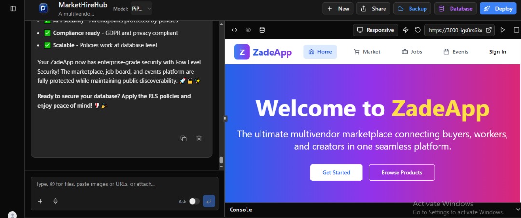521x218 pixels.
Task: Copy the chat message
Action: (x=183, y=139)
